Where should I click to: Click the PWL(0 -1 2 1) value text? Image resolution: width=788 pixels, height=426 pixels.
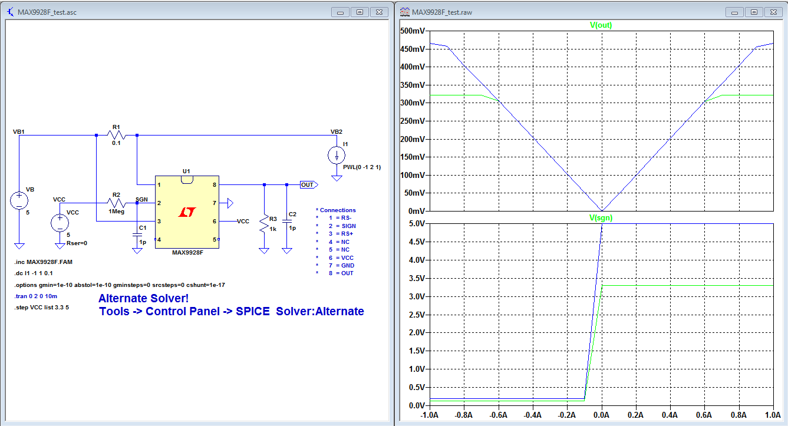(362, 167)
